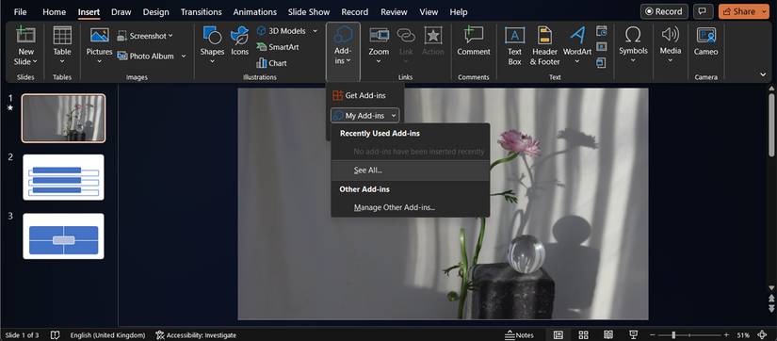
Task: Click Date & Time icon in Text group
Action: [602, 31]
